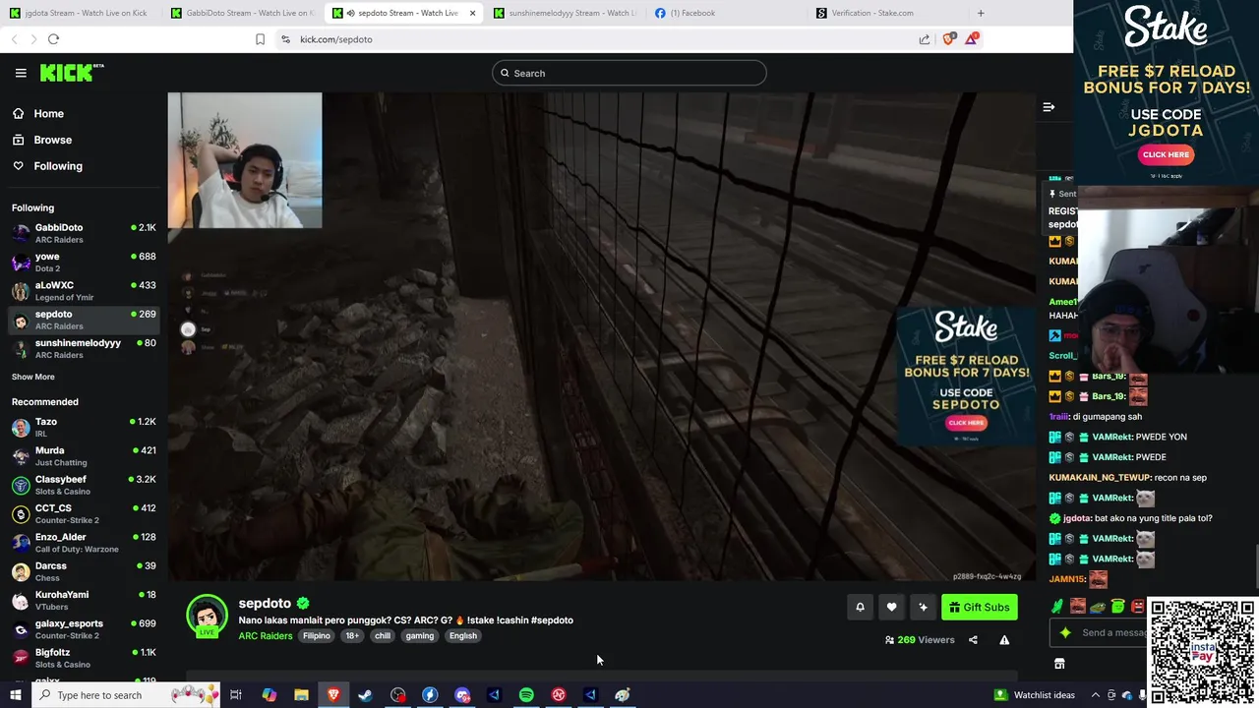Expand Show more followed channels
Screen dimensions: 1259x708
[x=33, y=377]
